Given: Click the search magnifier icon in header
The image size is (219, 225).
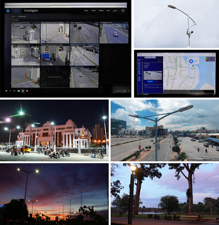Looking at the screenshot, I should pos(123,11).
